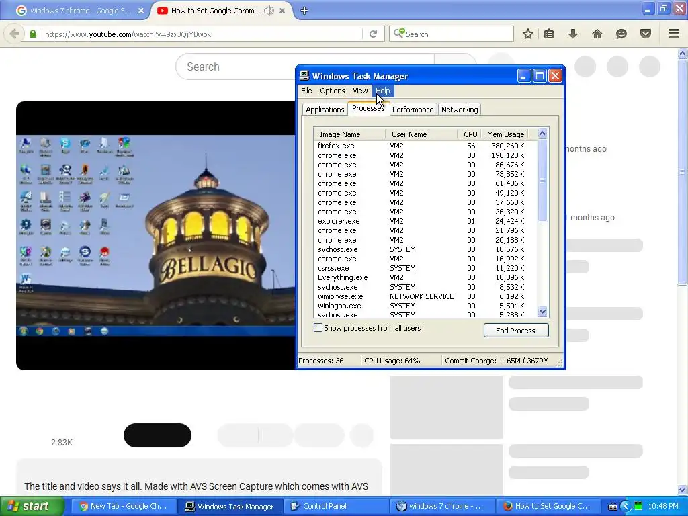688x516 pixels.
Task: Select Windows Task Manager taskbar button
Action: (230, 506)
